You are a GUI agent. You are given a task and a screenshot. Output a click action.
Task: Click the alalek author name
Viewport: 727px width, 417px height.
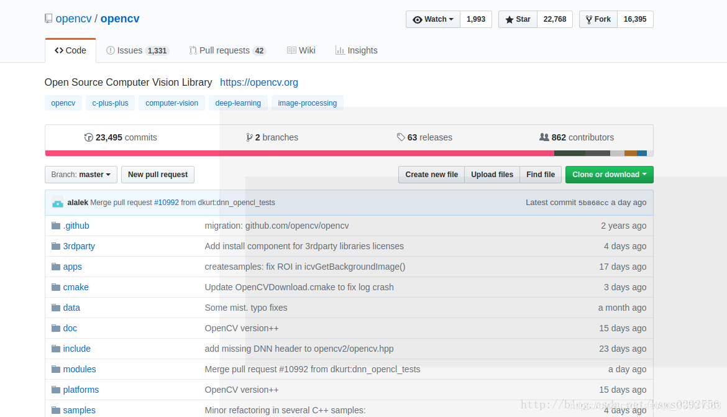[78, 203]
